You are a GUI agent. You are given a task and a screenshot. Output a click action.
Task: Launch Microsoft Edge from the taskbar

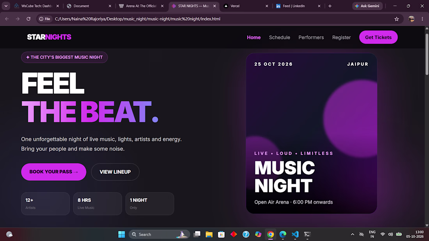[x=283, y=234]
